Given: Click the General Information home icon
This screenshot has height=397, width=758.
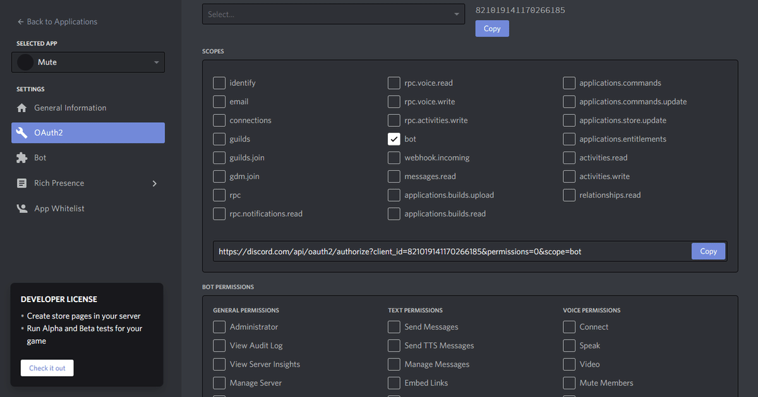Looking at the screenshot, I should (x=22, y=108).
